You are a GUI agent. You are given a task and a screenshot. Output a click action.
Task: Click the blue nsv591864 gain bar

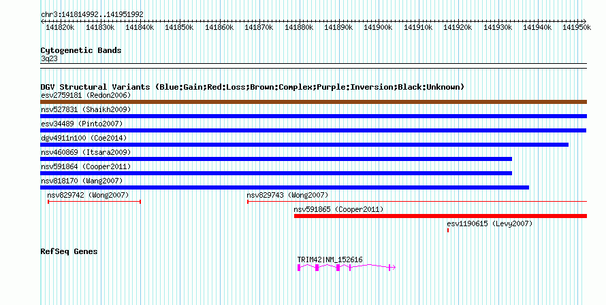point(276,173)
